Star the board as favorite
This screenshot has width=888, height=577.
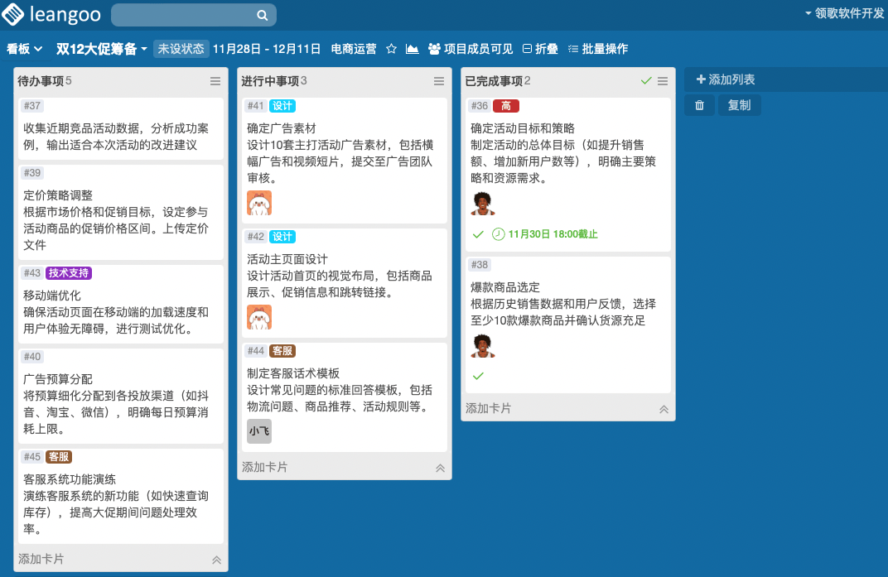[391, 49]
